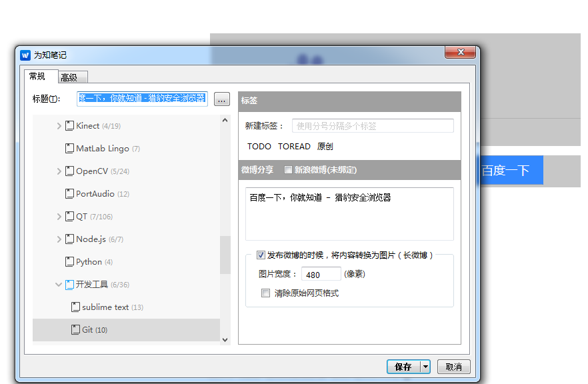The image size is (588, 384).
Task: Expand the QT notebook tree node
Action: pyautogui.click(x=59, y=217)
